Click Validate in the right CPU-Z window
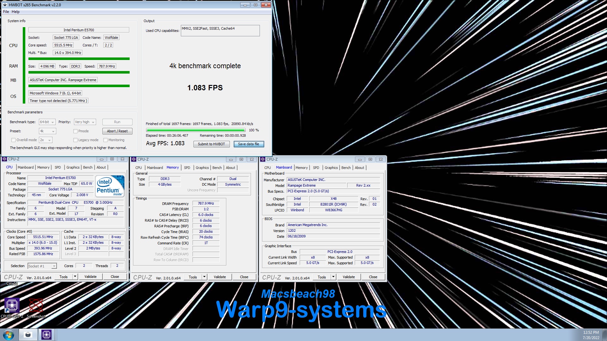Image resolution: width=607 pixels, height=341 pixels. tap(349, 277)
